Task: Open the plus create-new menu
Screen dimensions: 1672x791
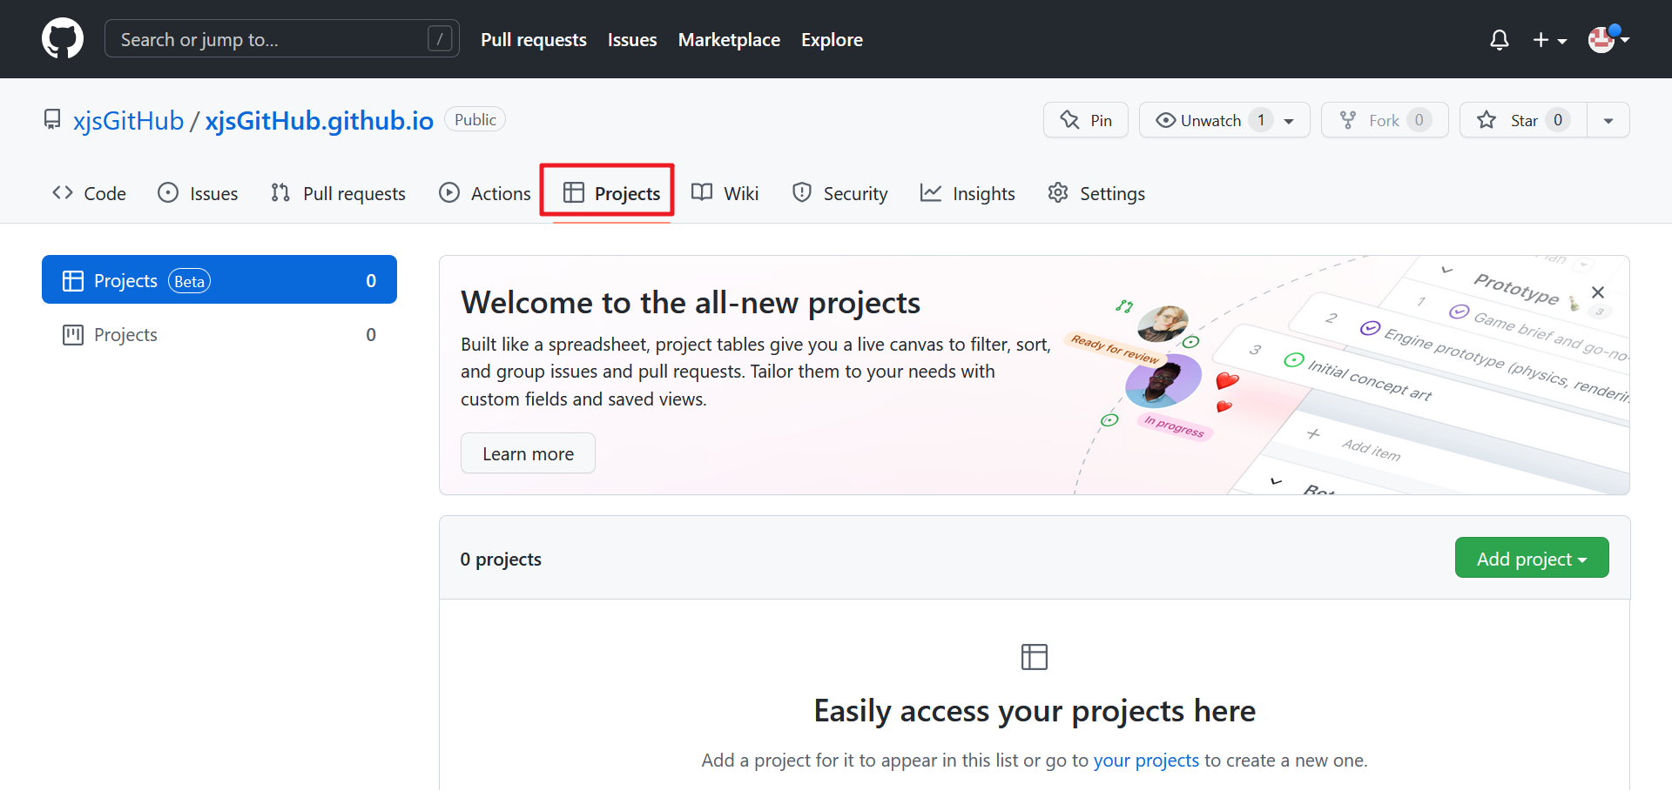Action: pos(1550,40)
